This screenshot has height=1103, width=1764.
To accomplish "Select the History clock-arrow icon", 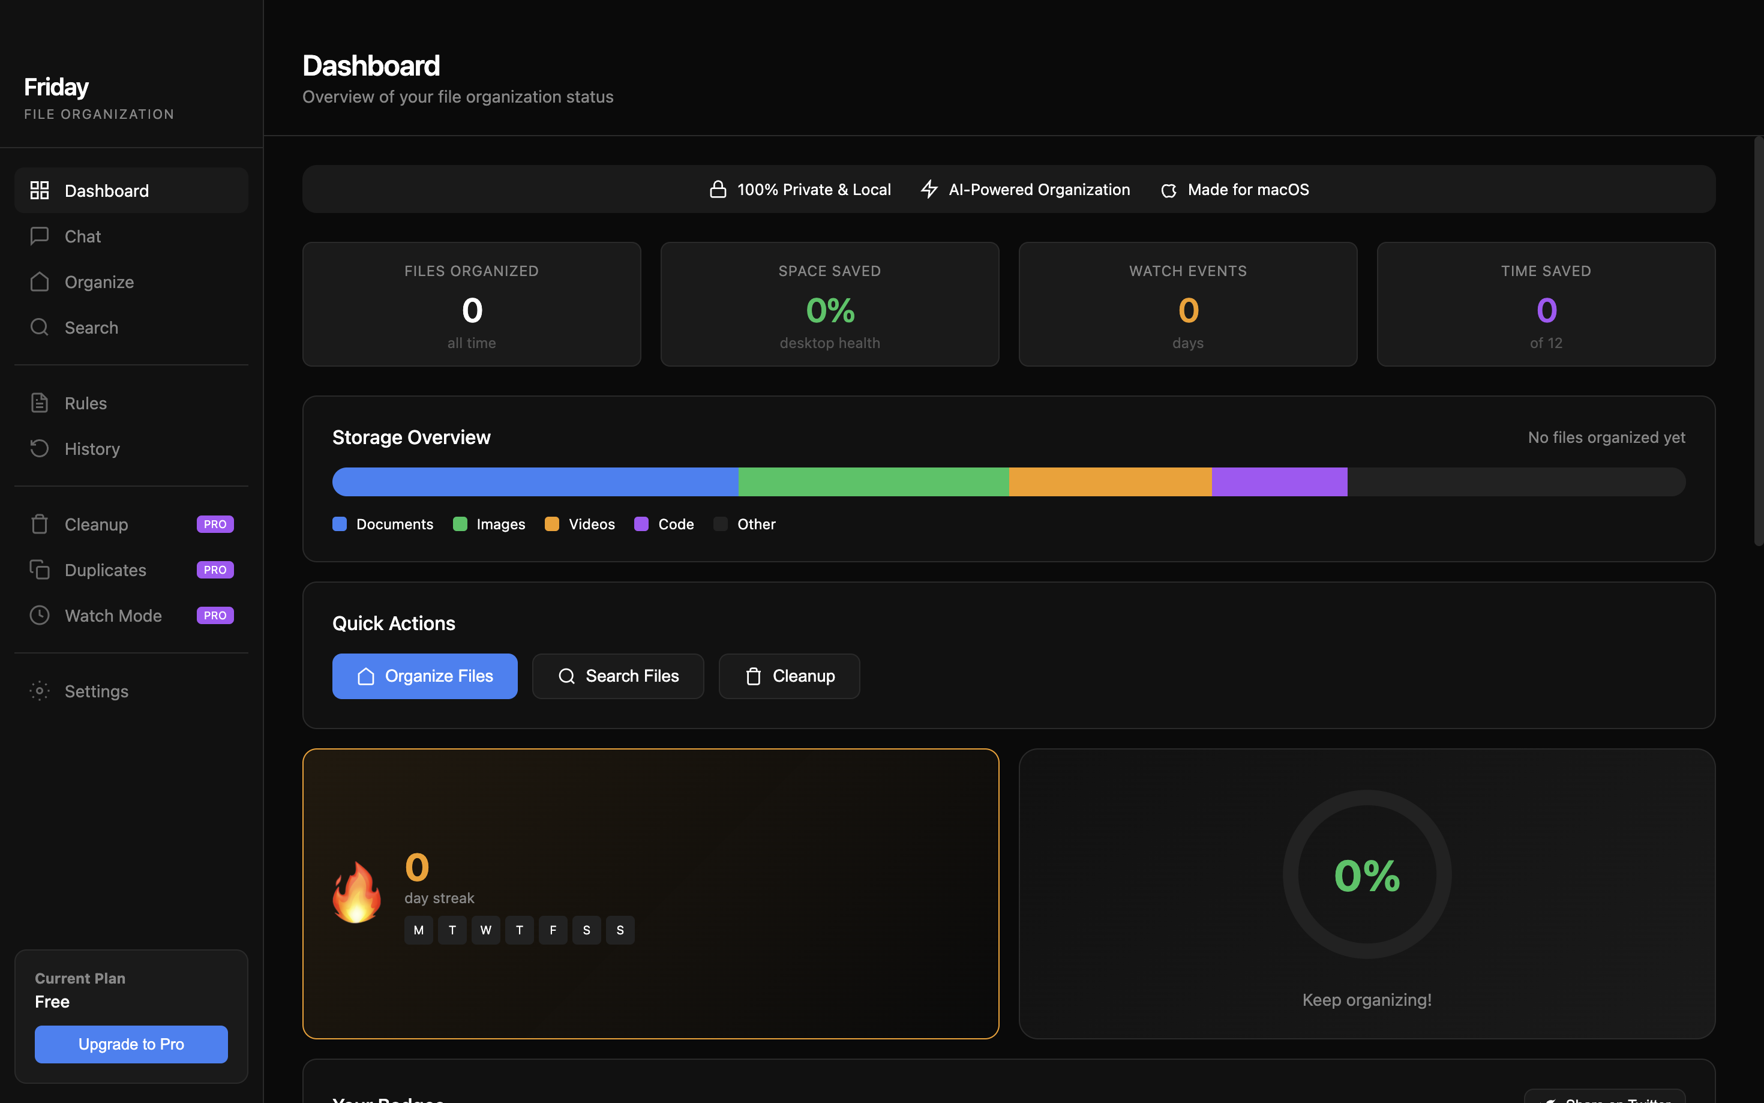I will click(x=40, y=448).
